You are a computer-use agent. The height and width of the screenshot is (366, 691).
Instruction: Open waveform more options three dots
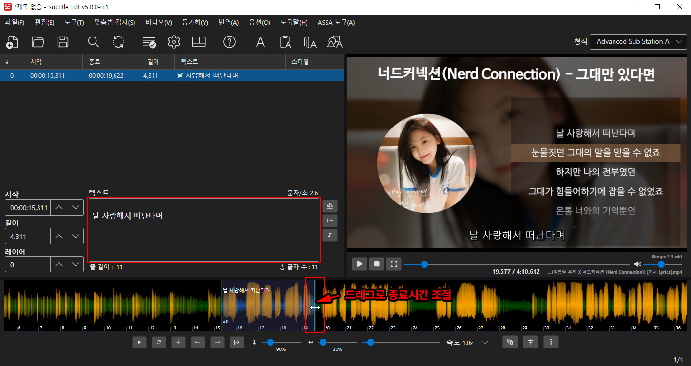(x=551, y=342)
